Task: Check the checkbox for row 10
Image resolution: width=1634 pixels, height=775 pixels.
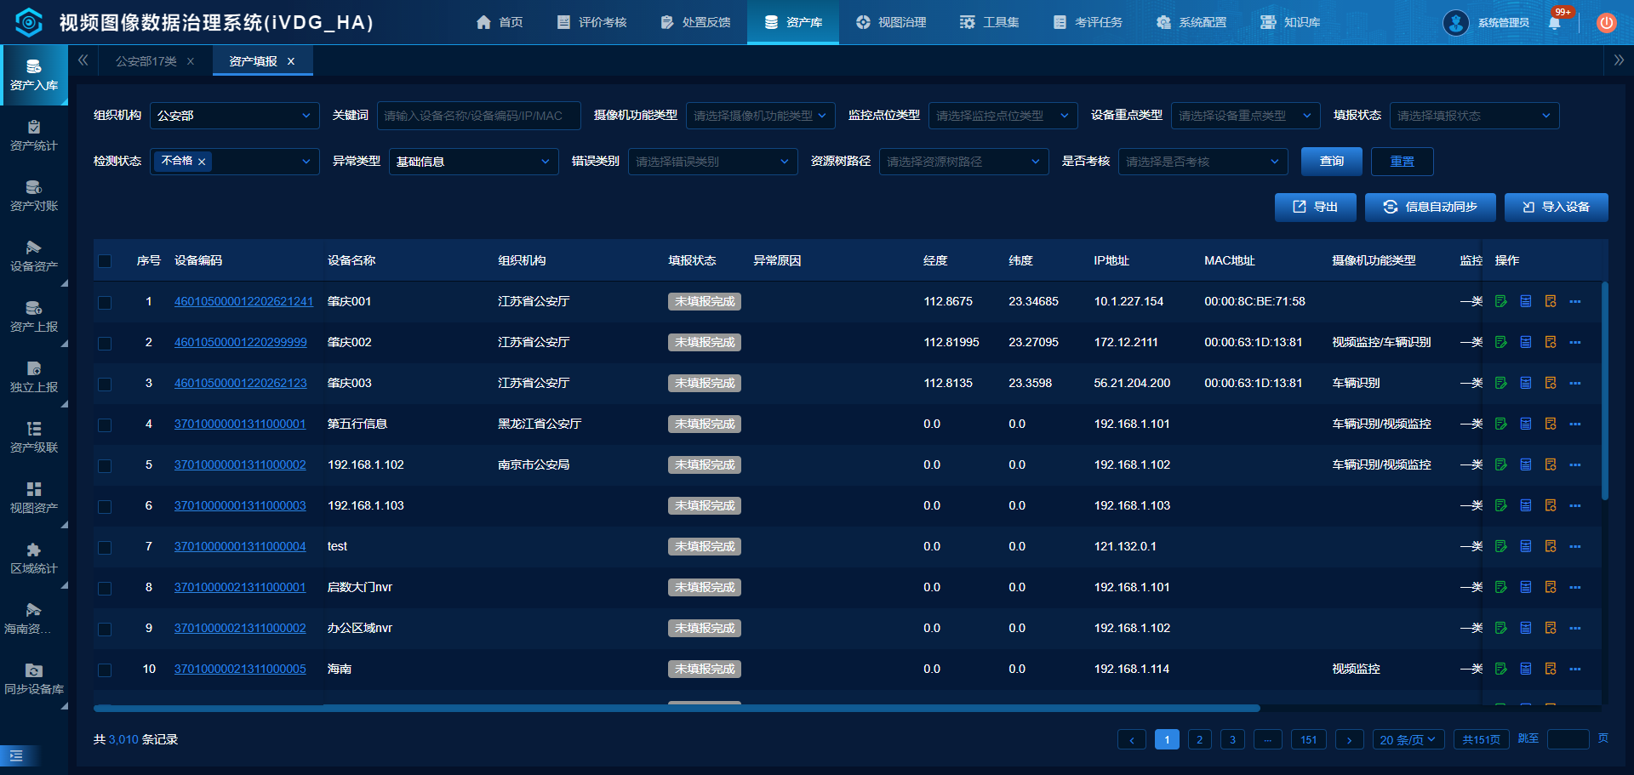Action: [105, 670]
